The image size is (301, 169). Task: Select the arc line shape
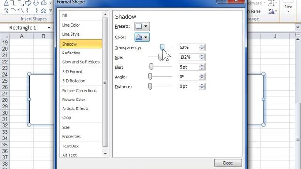13,10
